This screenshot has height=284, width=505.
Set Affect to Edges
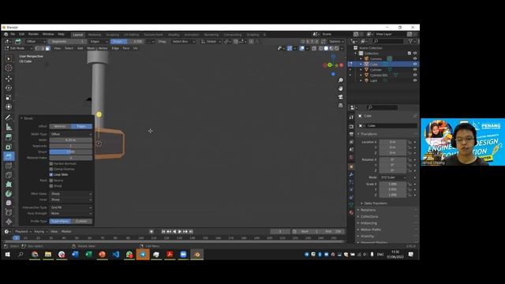pos(81,126)
